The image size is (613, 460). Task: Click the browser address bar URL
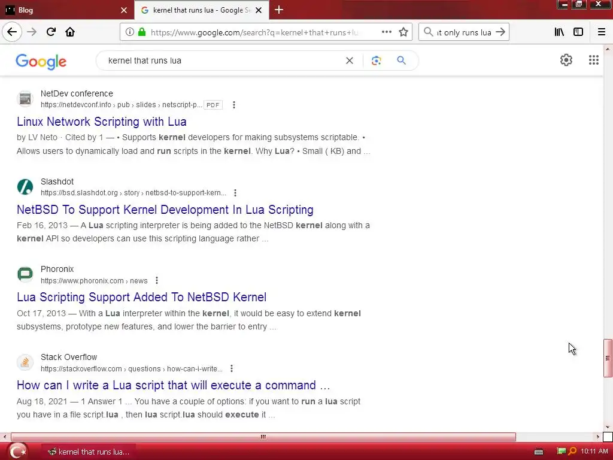254,32
